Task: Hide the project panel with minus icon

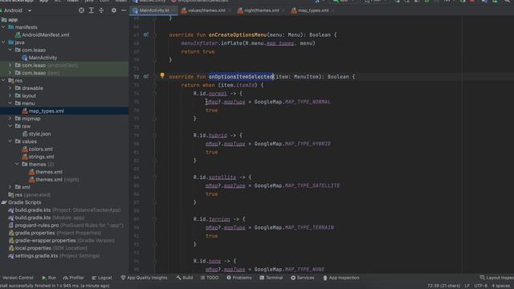Action: tap(124, 10)
